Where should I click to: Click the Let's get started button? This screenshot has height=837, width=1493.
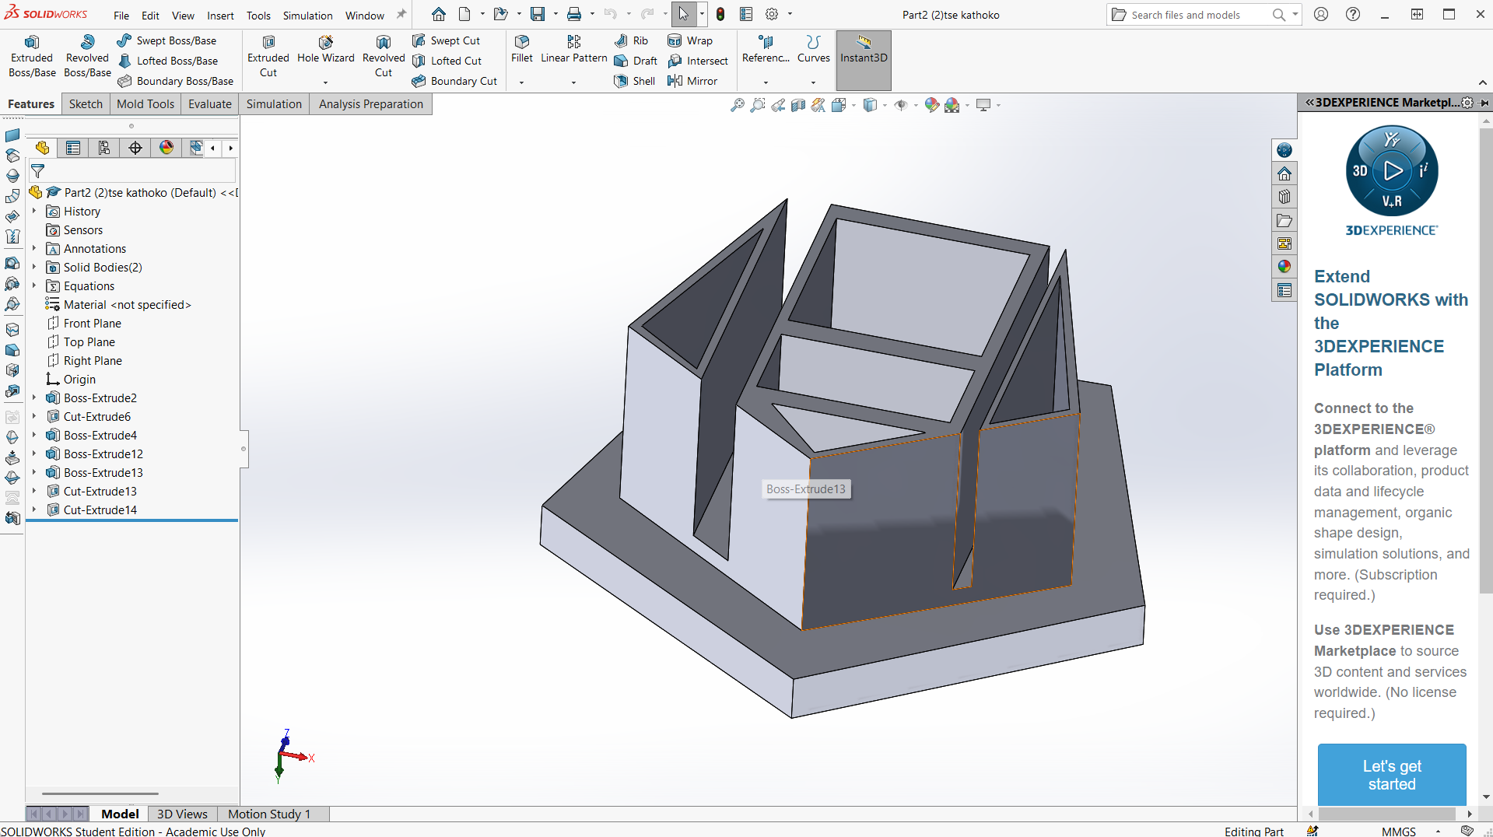click(1392, 775)
